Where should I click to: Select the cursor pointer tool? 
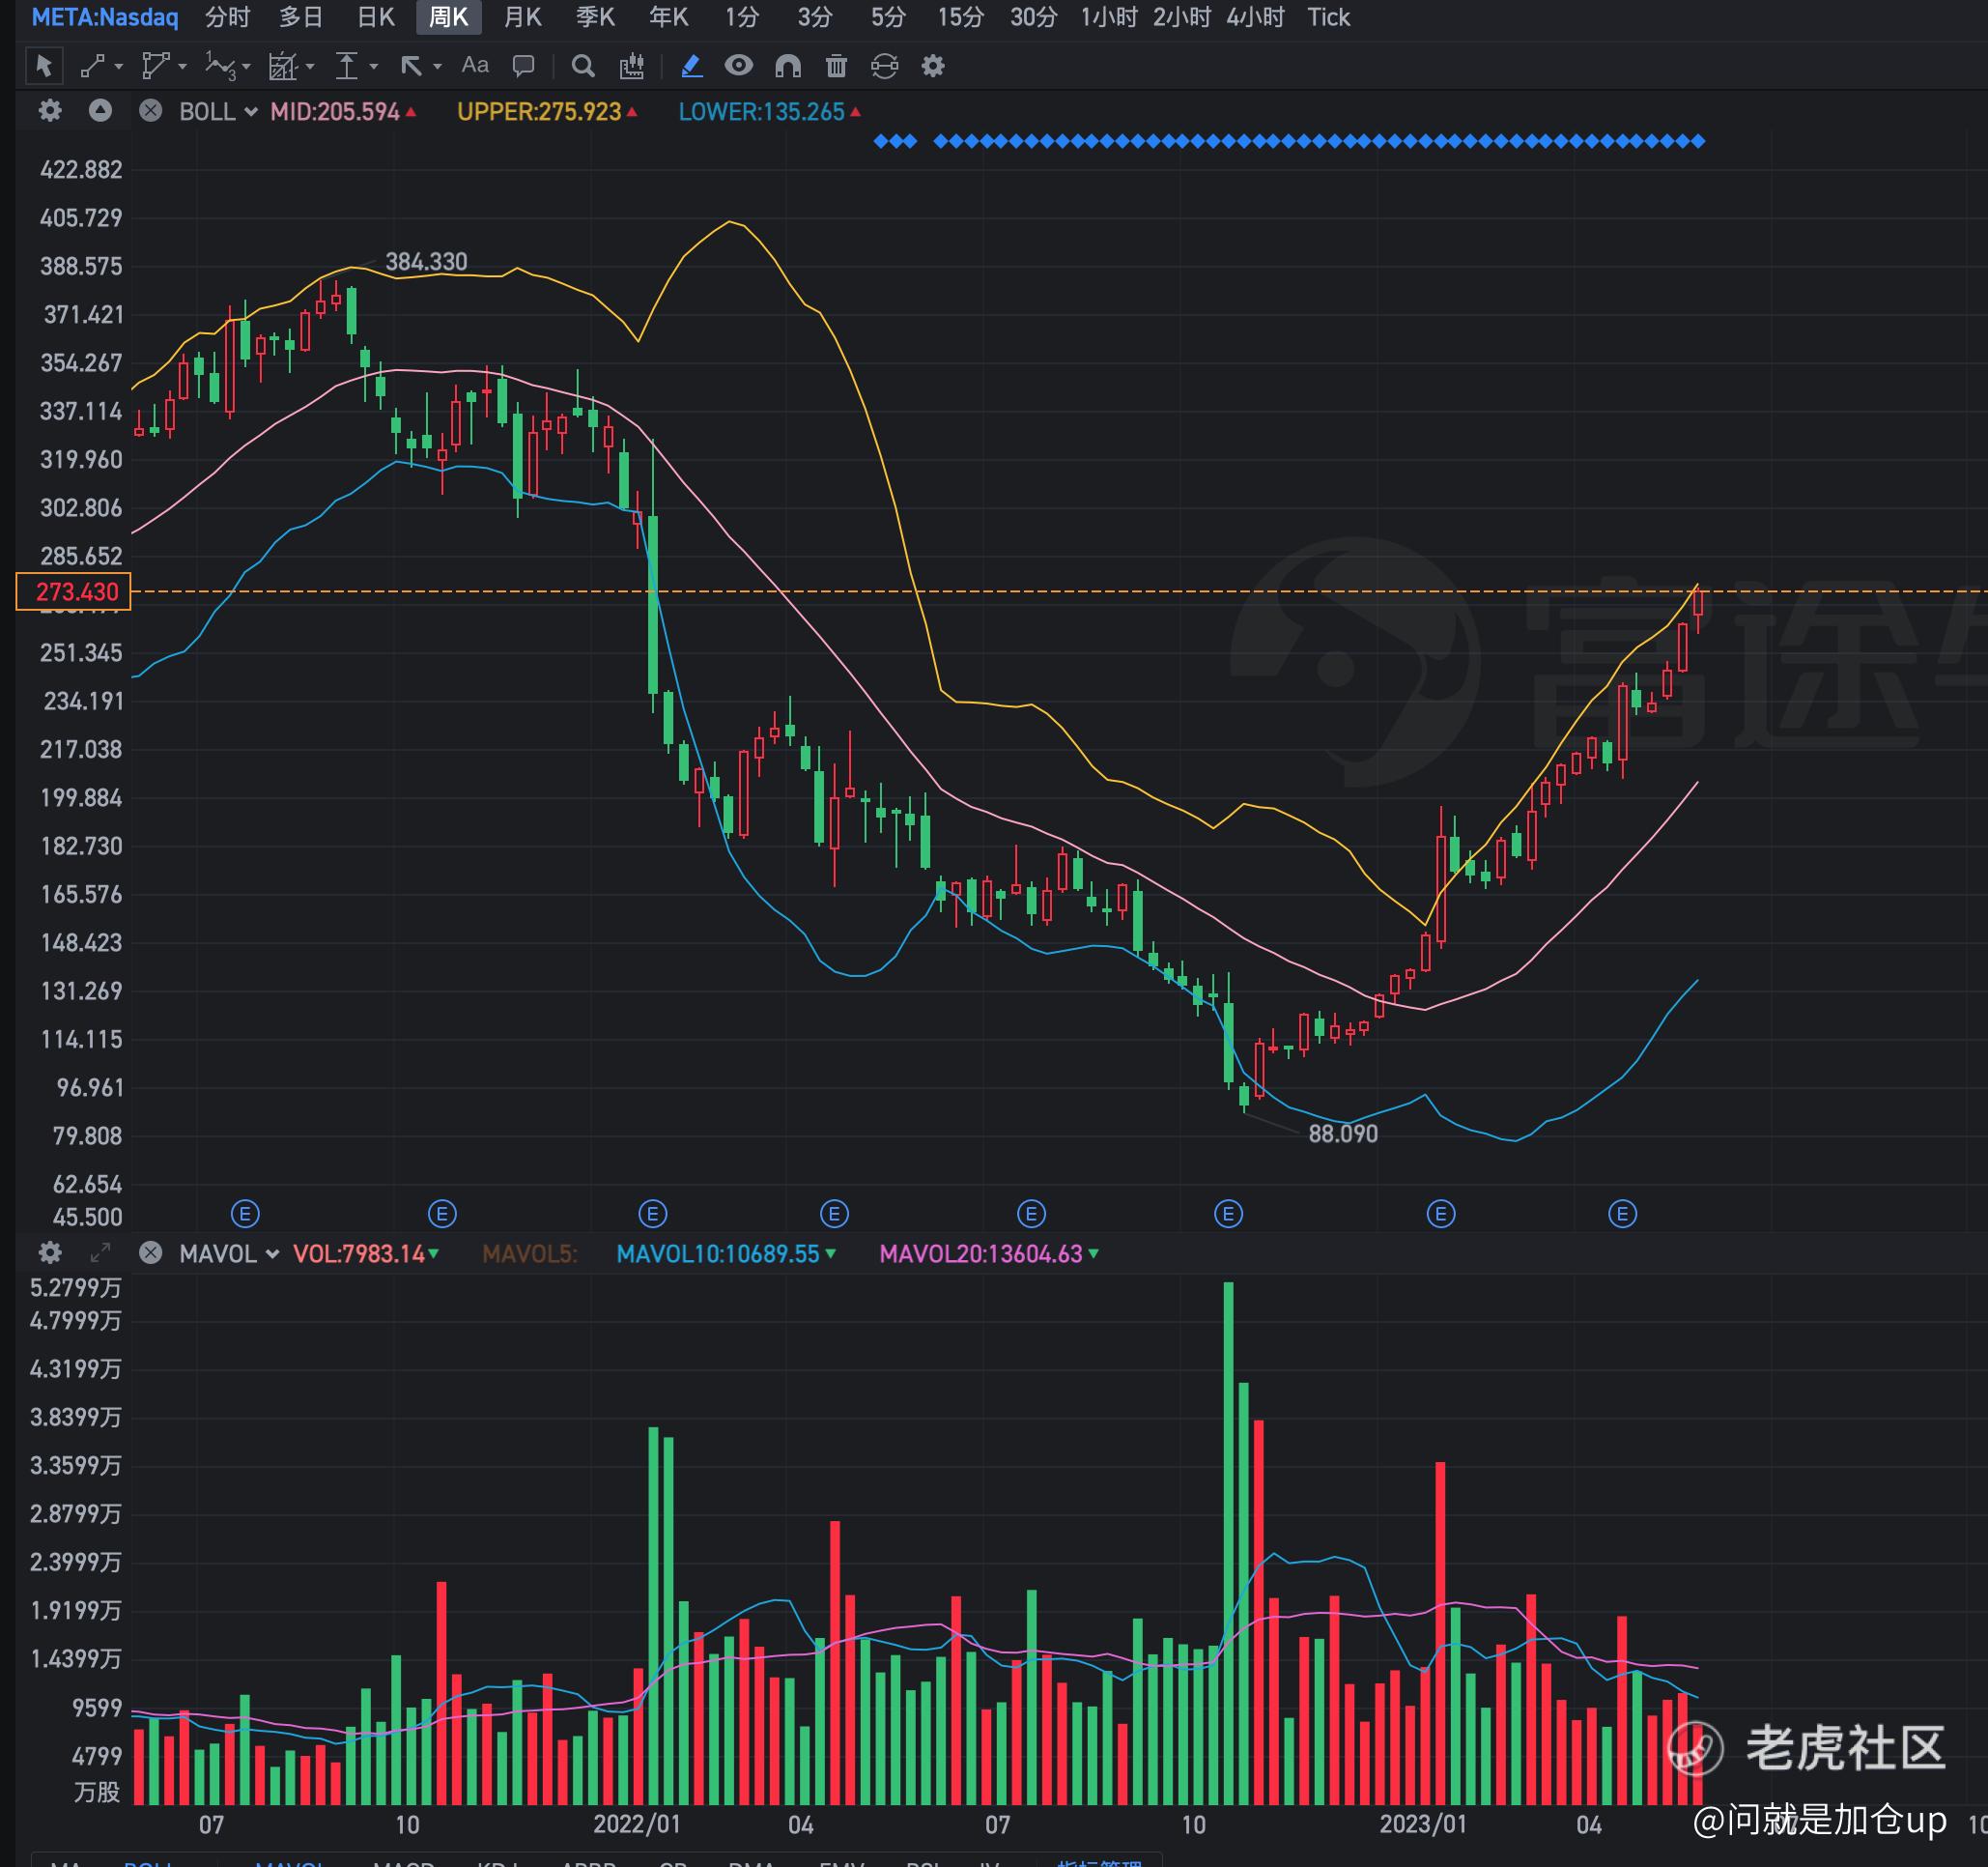[43, 66]
